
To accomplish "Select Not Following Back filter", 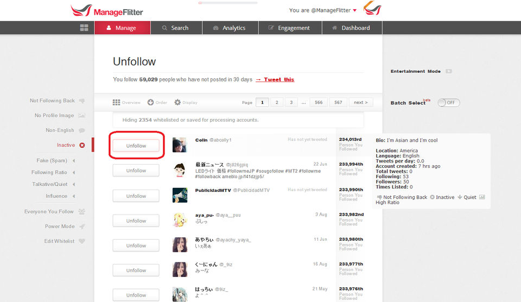I will [x=52, y=100].
